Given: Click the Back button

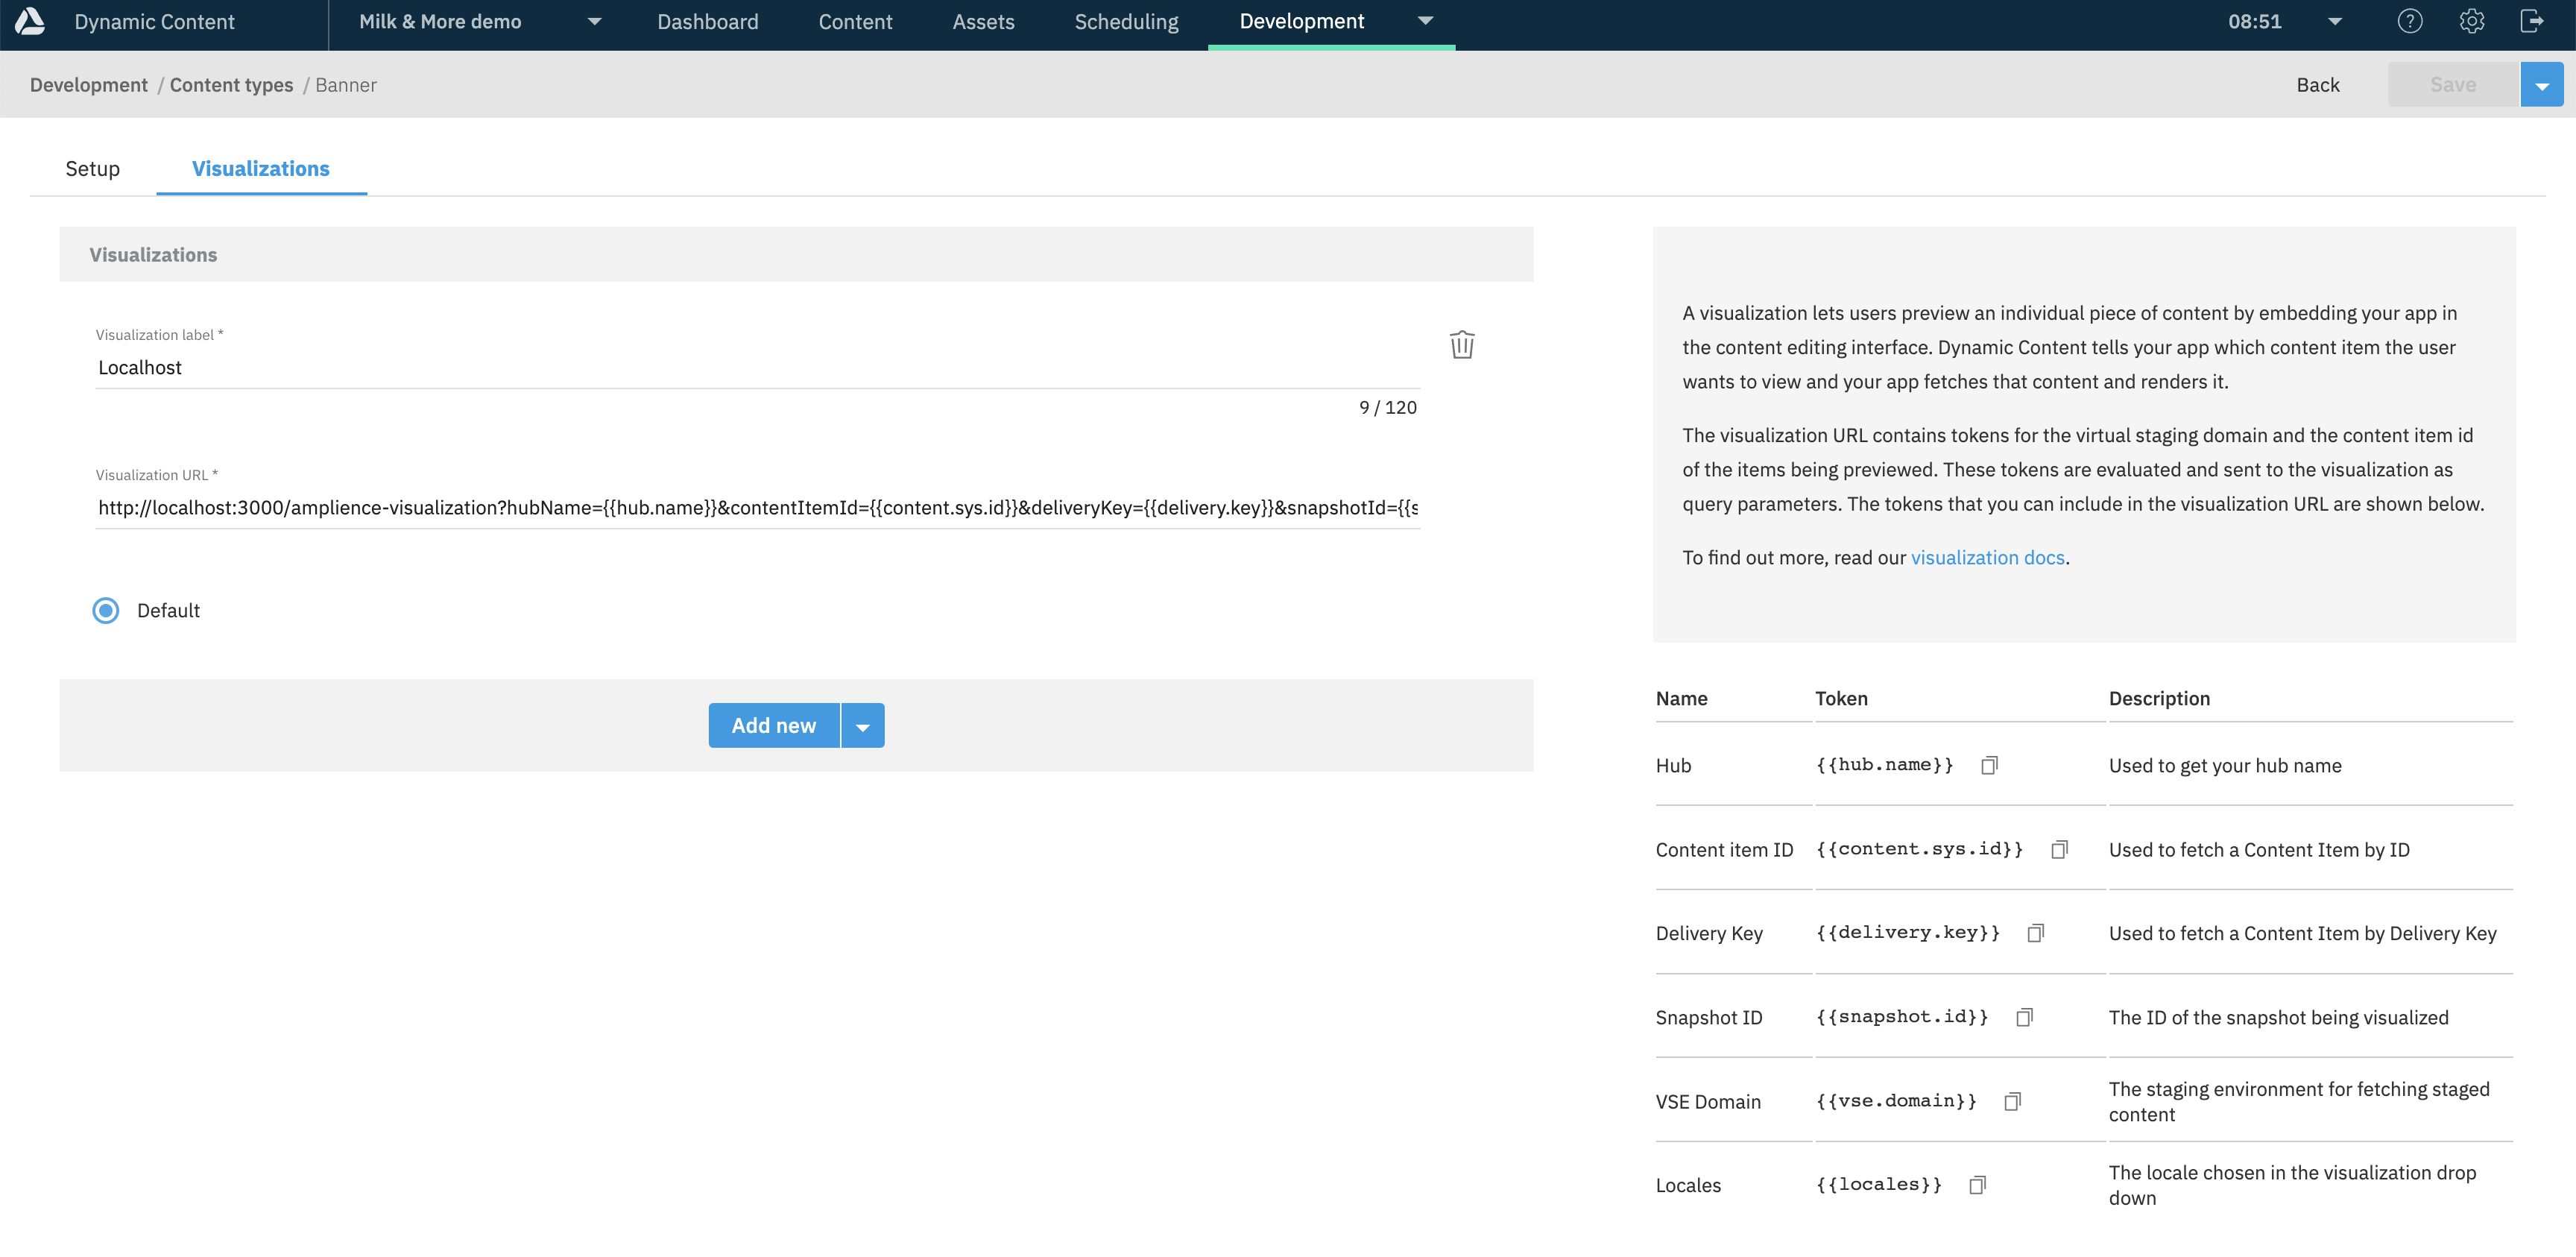Looking at the screenshot, I should click(2317, 85).
